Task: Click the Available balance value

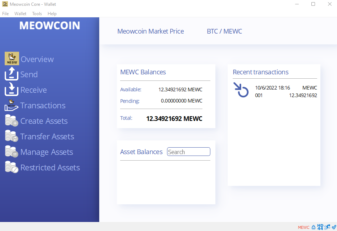Action: tap(180, 90)
